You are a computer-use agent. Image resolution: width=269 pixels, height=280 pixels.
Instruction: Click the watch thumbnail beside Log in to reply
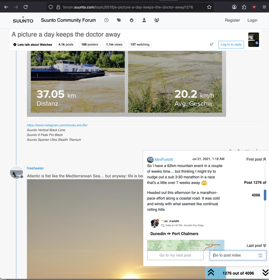(254, 40)
